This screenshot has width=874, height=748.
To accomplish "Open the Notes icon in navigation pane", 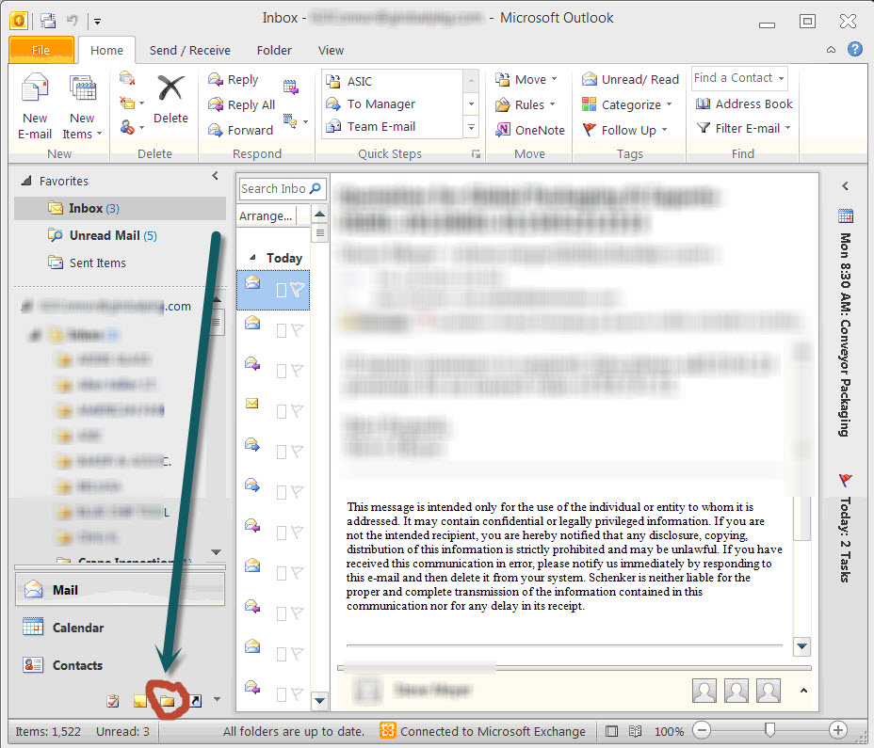I will 139,700.
